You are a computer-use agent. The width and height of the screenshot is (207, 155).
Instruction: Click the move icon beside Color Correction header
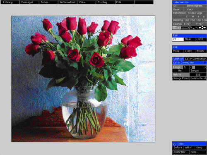coord(205,63)
